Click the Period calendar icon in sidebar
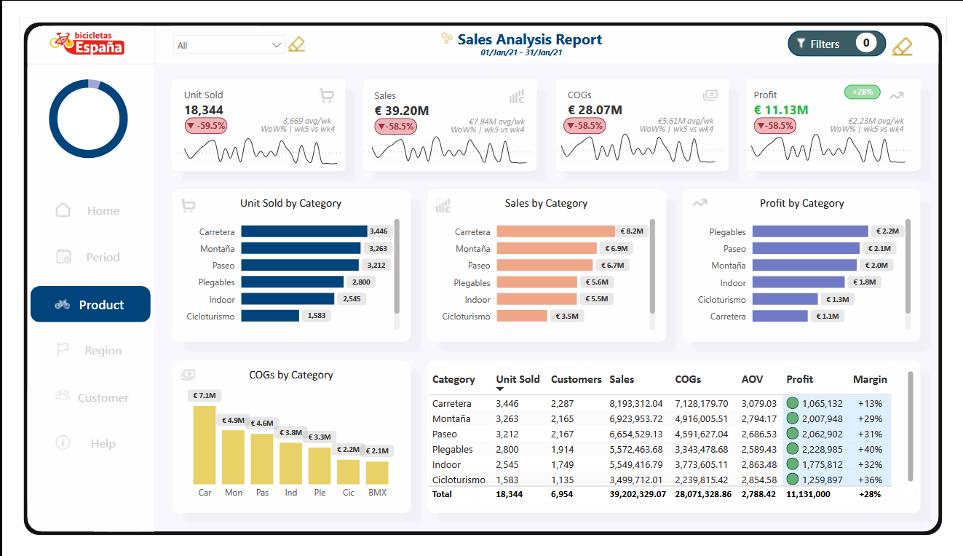 (x=63, y=256)
